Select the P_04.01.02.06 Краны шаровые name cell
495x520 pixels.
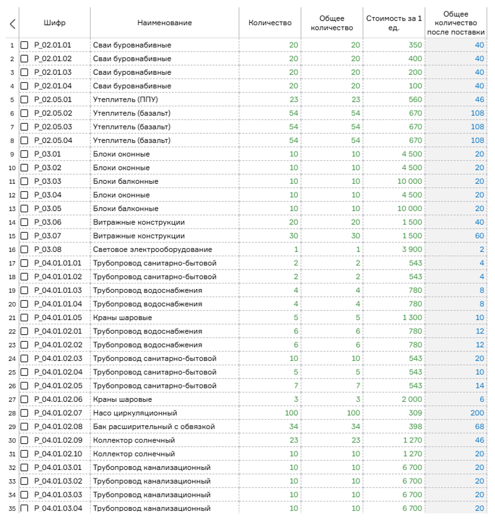(122, 399)
